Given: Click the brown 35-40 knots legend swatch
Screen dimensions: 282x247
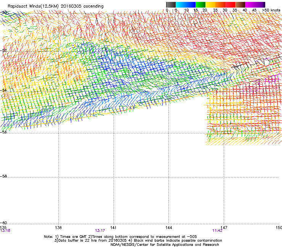Looking at the screenshot, I should (x=240, y=5).
